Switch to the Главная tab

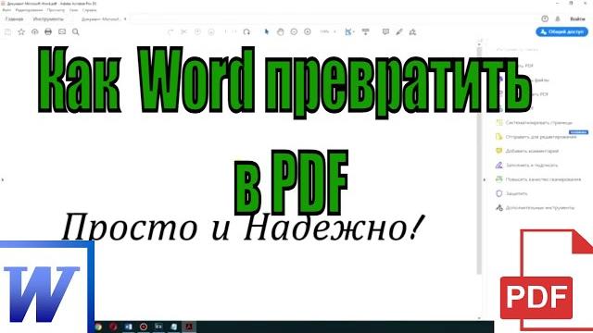15,18
